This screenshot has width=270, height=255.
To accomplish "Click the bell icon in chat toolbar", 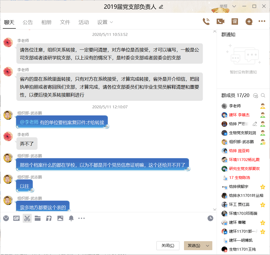I will [71, 218].
